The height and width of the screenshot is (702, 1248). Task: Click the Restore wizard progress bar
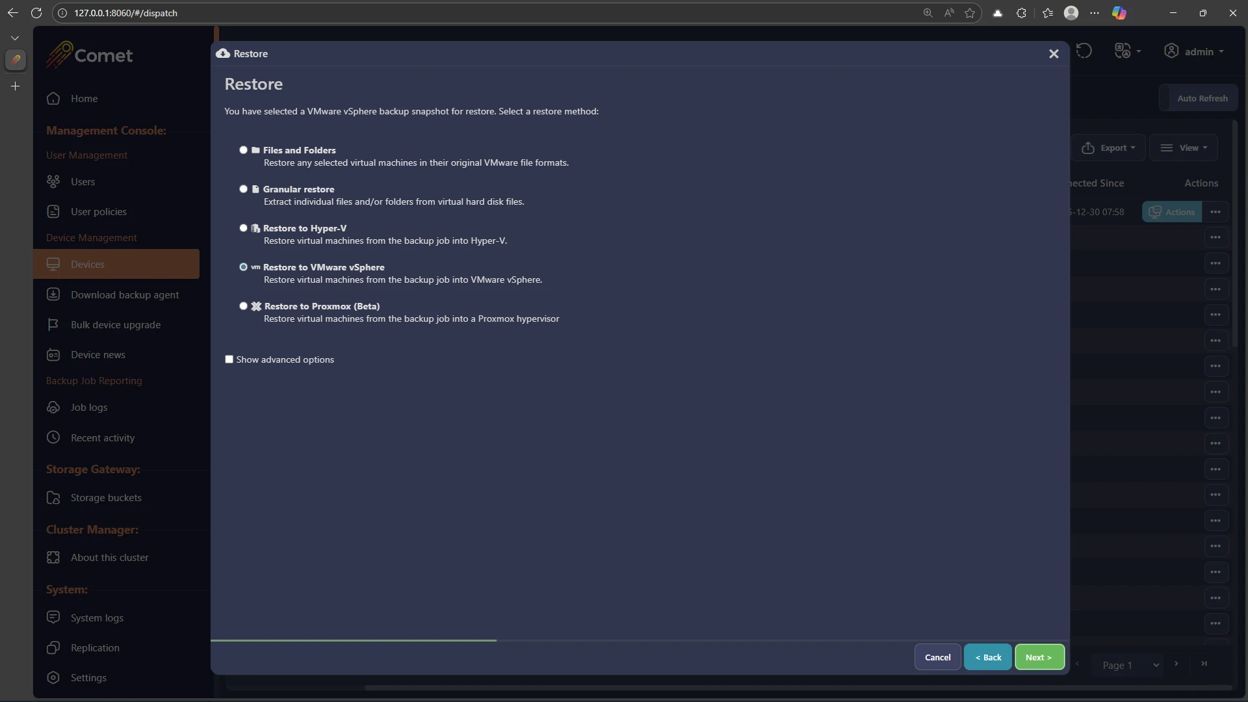coord(640,641)
